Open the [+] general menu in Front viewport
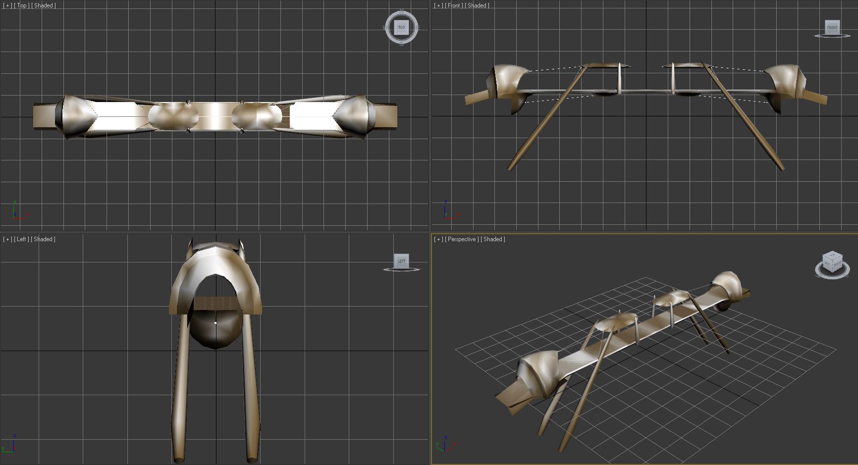 coord(438,5)
